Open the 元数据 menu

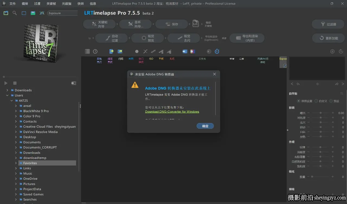pyautogui.click(x=66, y=4)
